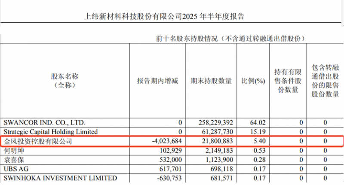
Task: Click the 报告期内增减 value 0 for SWANCOR
Action: pos(180,122)
